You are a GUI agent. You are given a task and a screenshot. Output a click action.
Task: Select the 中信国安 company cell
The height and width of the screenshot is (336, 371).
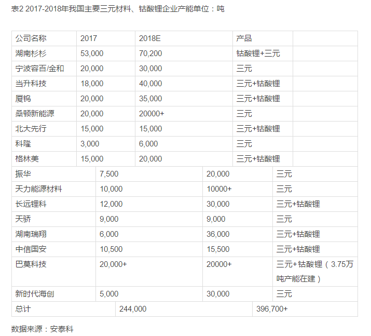point(31,249)
